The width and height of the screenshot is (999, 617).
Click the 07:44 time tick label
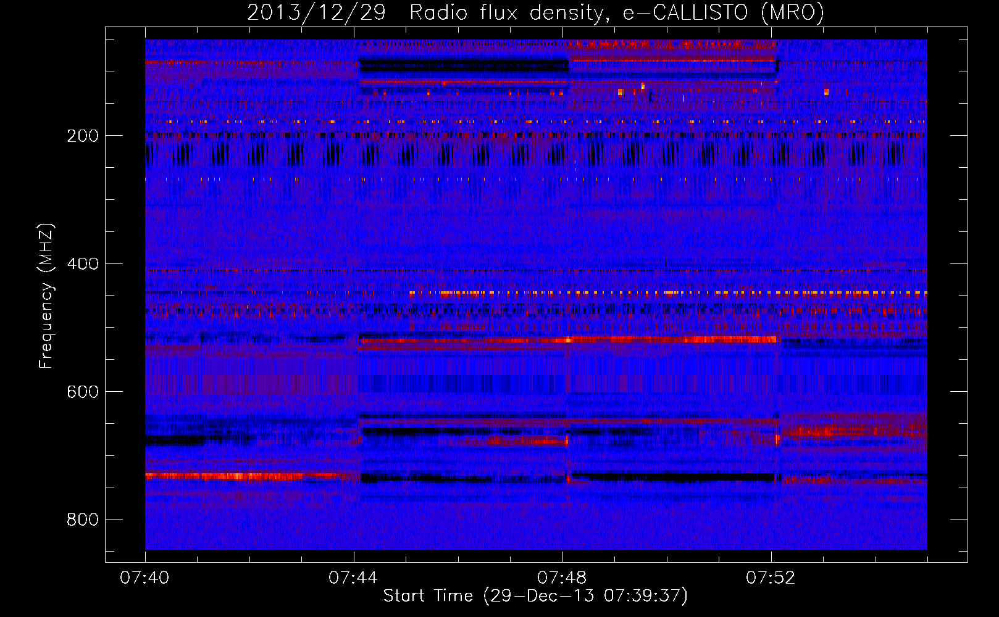[353, 578]
